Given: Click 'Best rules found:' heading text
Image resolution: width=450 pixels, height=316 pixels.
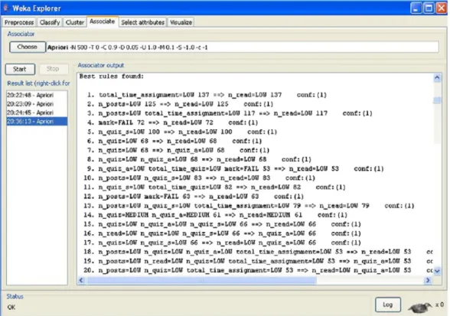Looking at the screenshot, I should [x=112, y=77].
